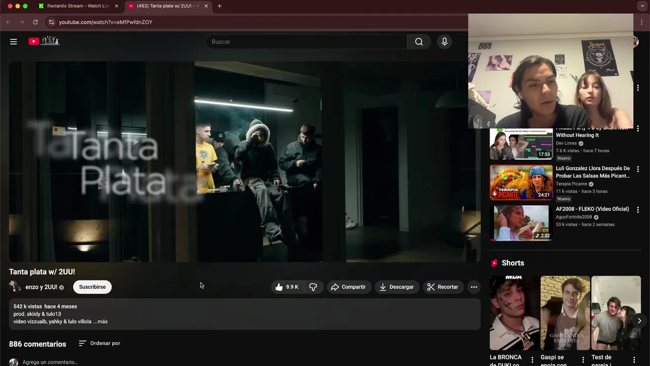Close the flextanilo Stream tab
This screenshot has height=366, width=650.
116,6
